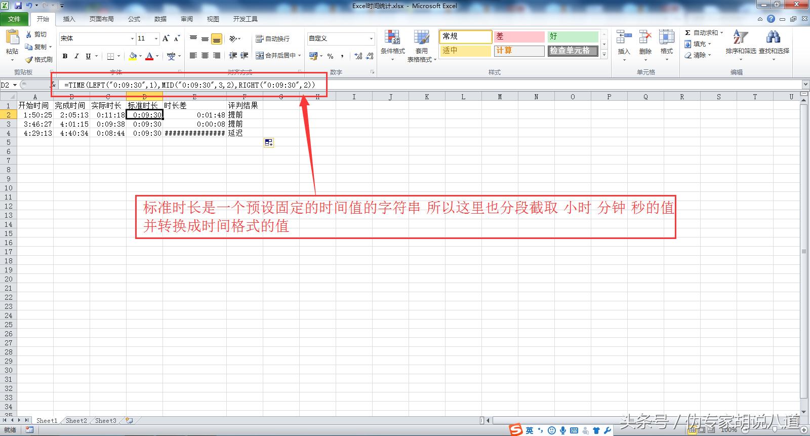The width and height of the screenshot is (810, 436).
Task: Open 排序和筛选 sort and filter
Action: pos(740,45)
